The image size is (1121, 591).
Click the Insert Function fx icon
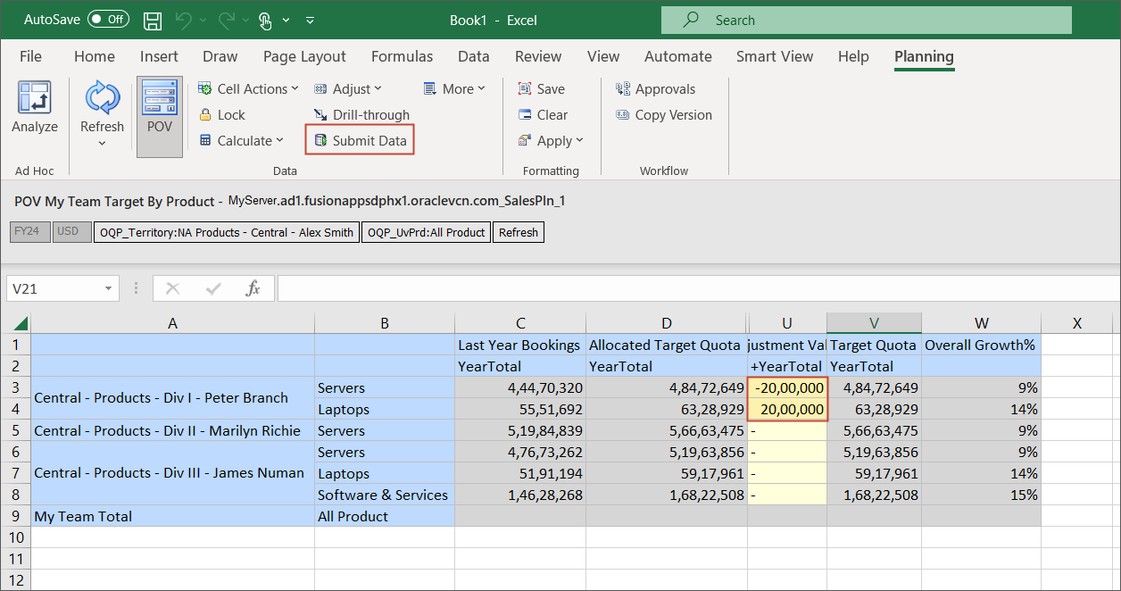coord(253,288)
